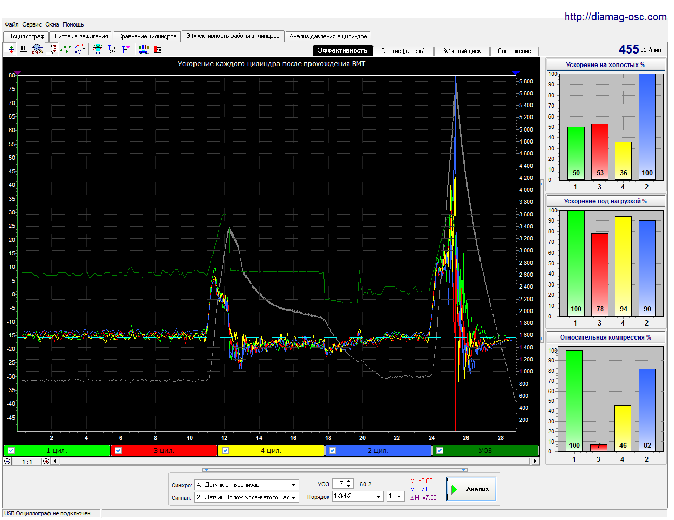Click the green play arrow on the Анализ button
This screenshot has height=520, width=674.
[x=454, y=489]
